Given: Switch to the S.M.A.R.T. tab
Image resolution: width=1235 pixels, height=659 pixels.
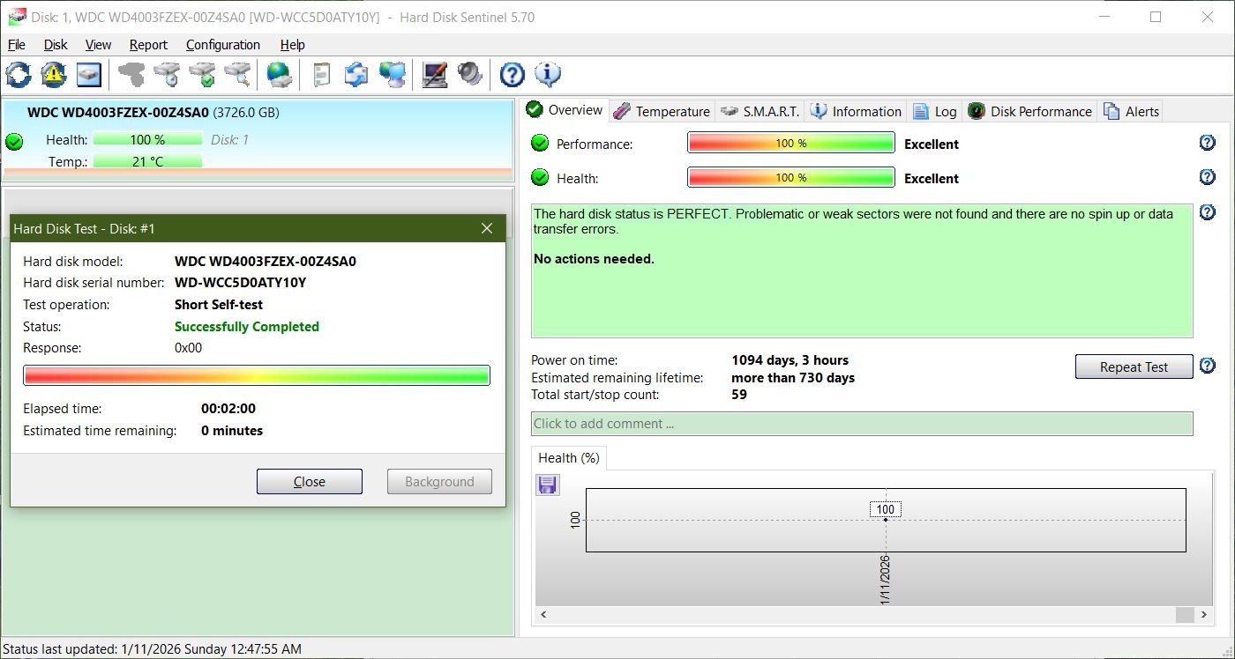Looking at the screenshot, I should [760, 111].
